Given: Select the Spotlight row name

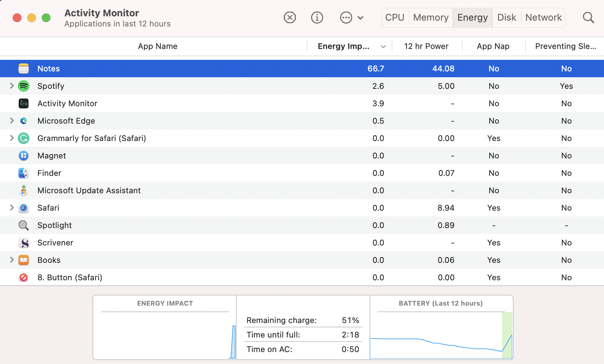Looking at the screenshot, I should [x=54, y=225].
